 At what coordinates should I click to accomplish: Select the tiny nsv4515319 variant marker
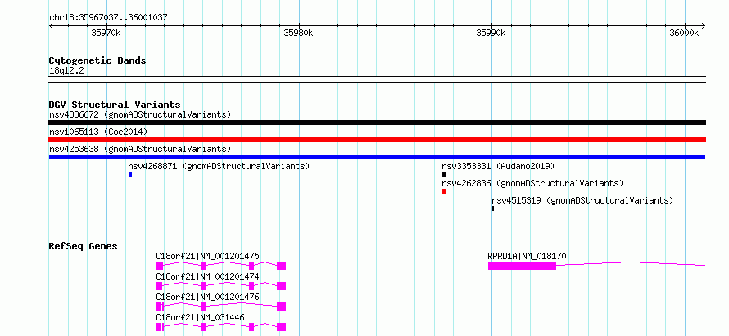coord(493,208)
